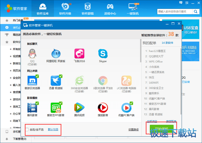Click the 精选游戏 trophy icon
The height and width of the screenshot is (143, 202).
[7, 35]
